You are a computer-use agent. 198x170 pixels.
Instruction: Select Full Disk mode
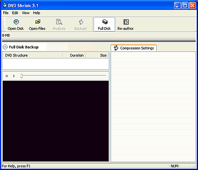click(x=104, y=24)
